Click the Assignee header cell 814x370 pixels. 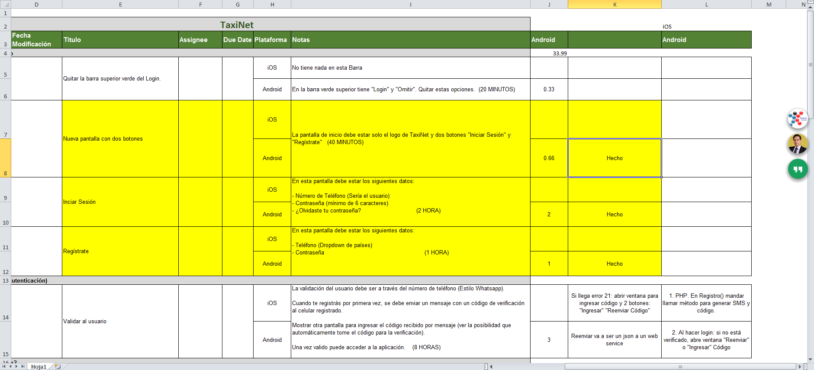coord(200,39)
